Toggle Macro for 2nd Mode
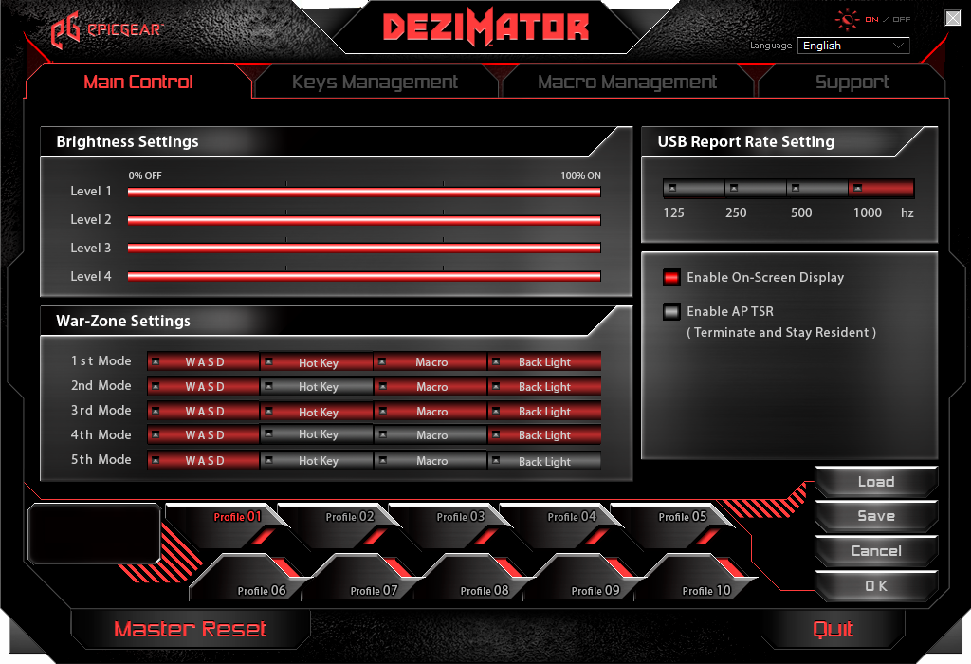971x664 pixels. [x=431, y=386]
